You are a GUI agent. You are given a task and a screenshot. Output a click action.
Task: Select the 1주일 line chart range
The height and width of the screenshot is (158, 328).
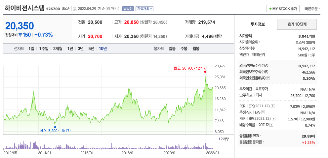click(44, 49)
